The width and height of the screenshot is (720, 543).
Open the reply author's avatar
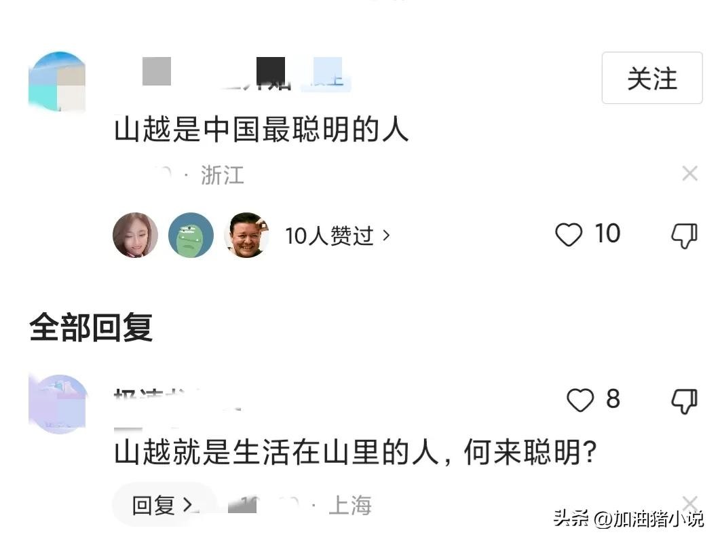coord(58,404)
